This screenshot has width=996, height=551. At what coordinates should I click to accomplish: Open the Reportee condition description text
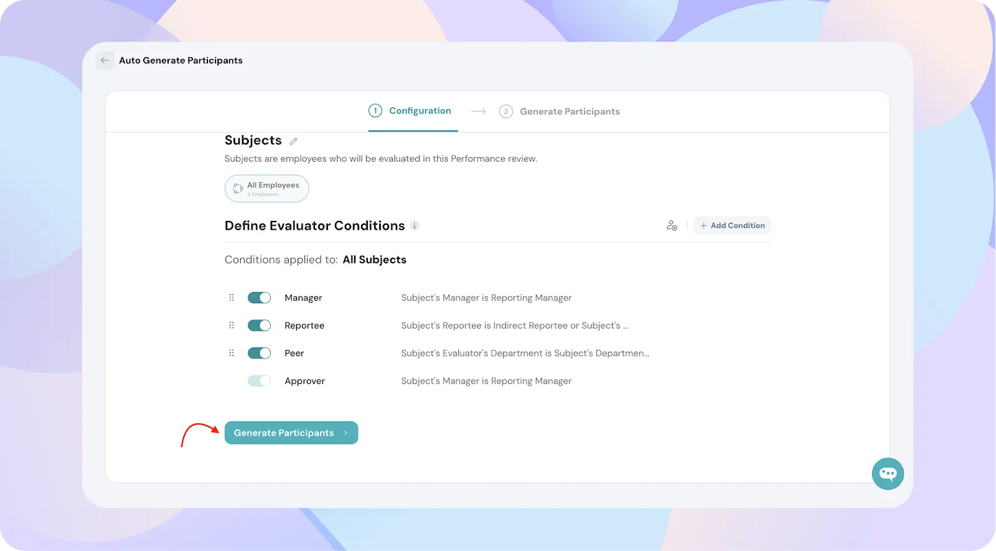[514, 326]
